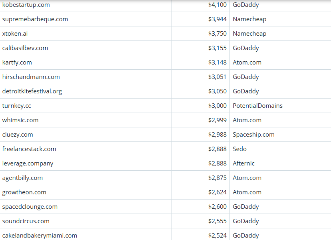331x240 pixels.
Task: Click the detroitkitefestival.org domain
Action: (32, 91)
